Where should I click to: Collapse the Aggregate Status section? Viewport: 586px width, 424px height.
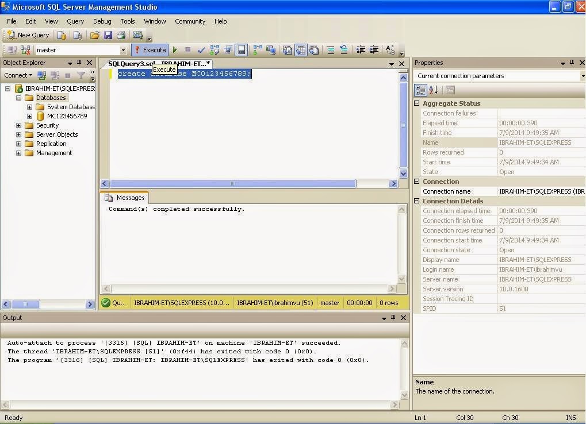click(x=417, y=103)
